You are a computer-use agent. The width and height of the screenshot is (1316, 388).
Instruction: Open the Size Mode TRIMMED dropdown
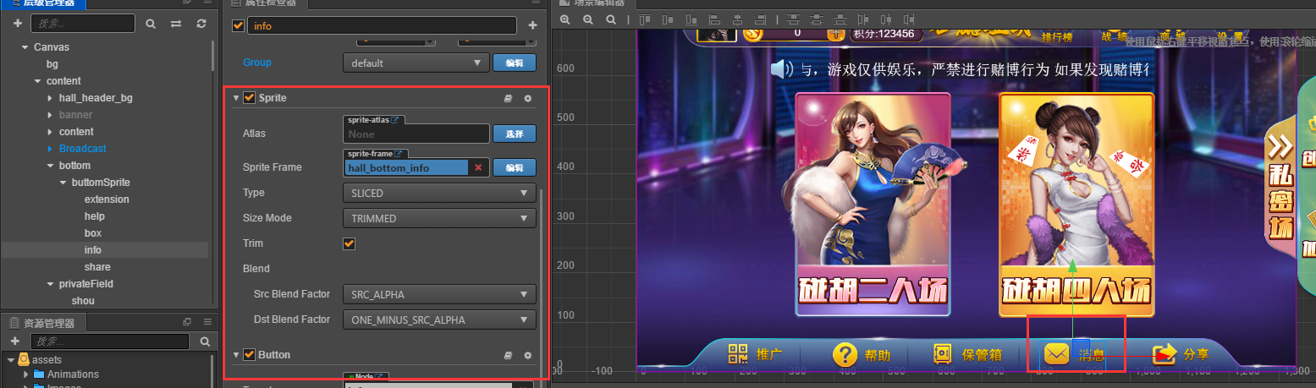[x=439, y=218]
